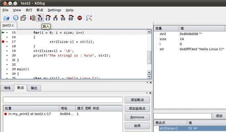Select variable row str
226x132 pixels.
(190, 49)
